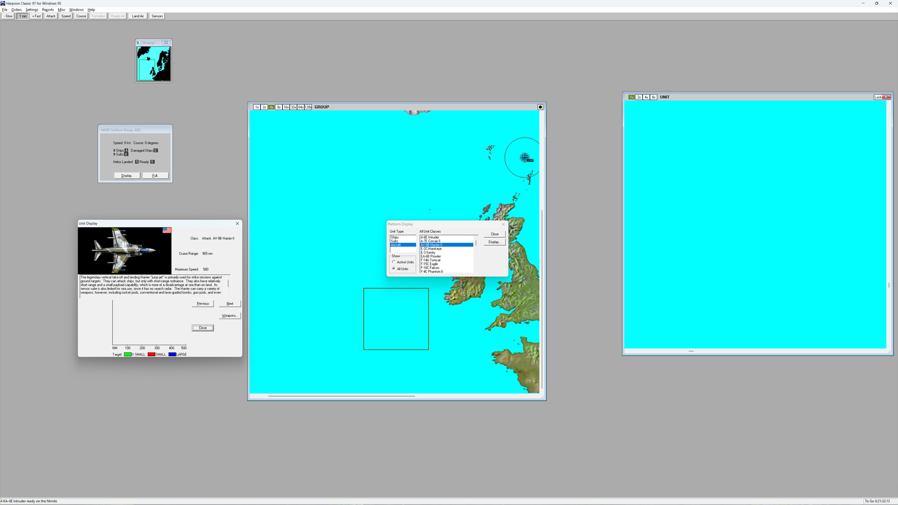Select All Units radio button
Image resolution: width=898 pixels, height=505 pixels.
pyautogui.click(x=394, y=269)
